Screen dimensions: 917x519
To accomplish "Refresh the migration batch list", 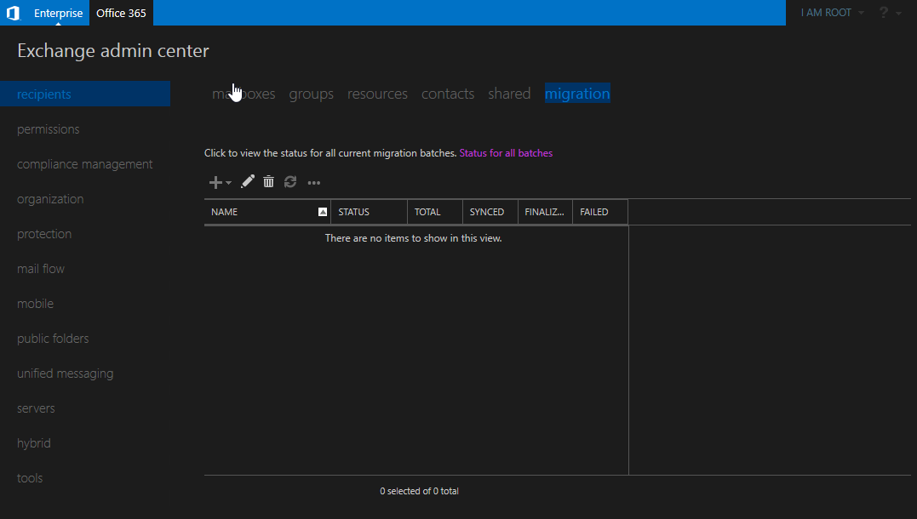I will [290, 182].
